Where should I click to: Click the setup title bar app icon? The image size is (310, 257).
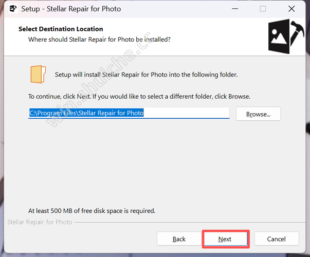tap(13, 9)
